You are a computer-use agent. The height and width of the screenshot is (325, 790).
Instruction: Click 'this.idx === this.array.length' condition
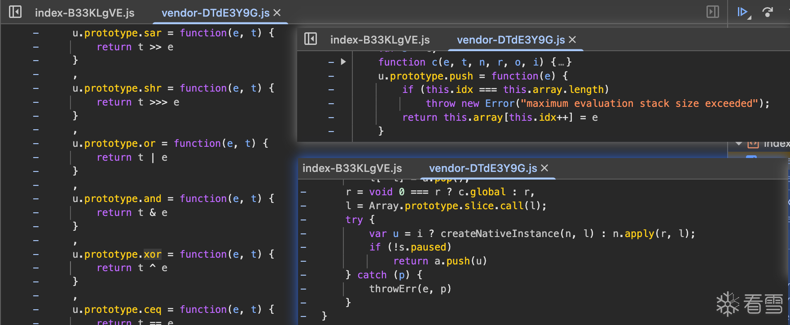click(514, 90)
